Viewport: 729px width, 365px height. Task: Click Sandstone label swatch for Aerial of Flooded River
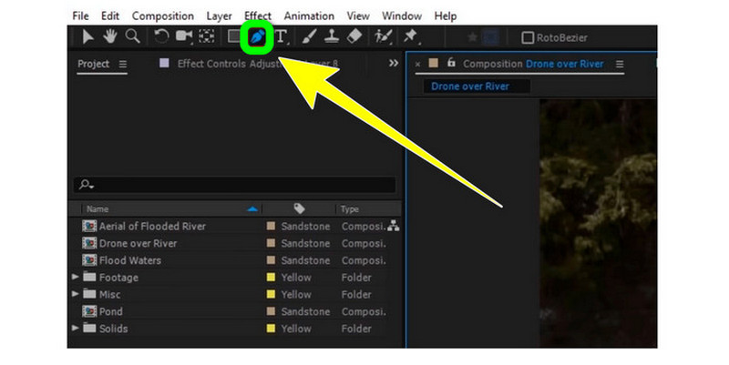[x=271, y=226]
